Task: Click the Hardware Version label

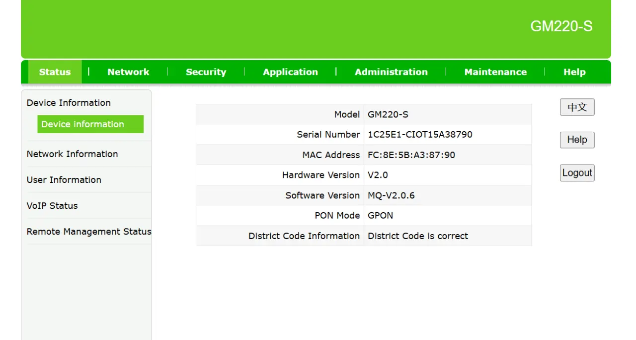Action: 321,175
